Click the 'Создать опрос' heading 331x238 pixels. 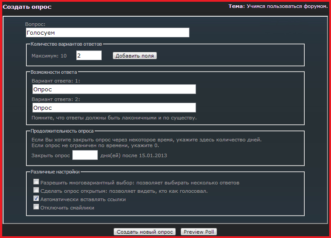(x=27, y=7)
